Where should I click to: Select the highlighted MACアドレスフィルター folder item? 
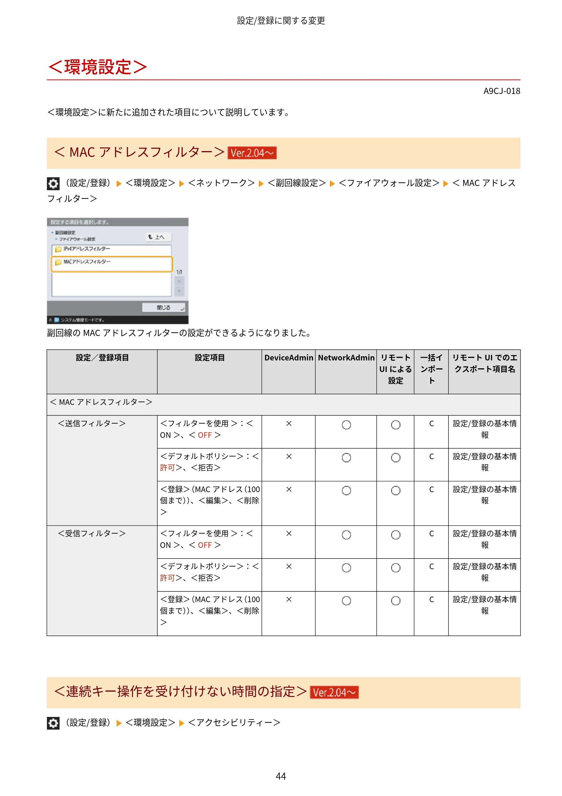point(112,264)
